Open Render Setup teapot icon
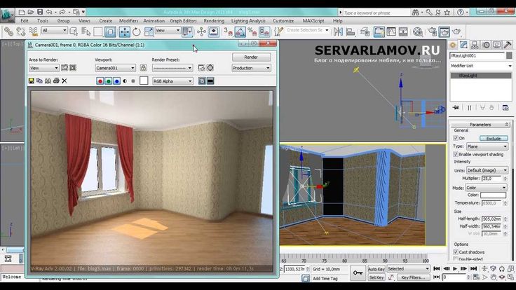 432,32
